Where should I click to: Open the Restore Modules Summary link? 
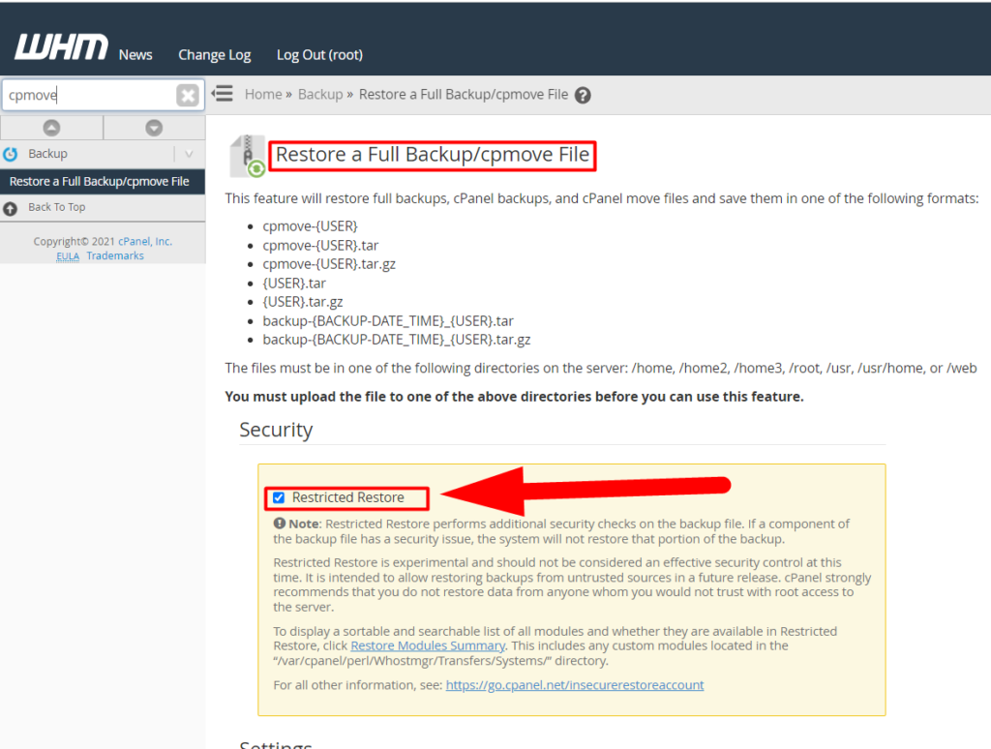click(x=428, y=646)
